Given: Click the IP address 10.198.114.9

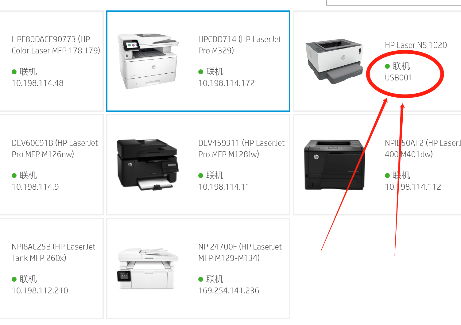Looking at the screenshot, I should [x=35, y=187].
